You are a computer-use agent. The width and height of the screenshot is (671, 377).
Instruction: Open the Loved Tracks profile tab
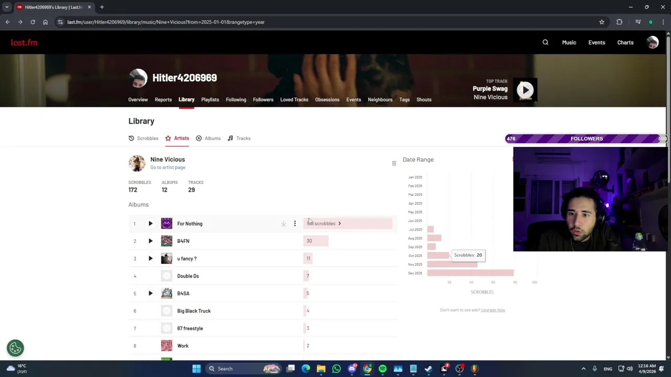tap(294, 99)
